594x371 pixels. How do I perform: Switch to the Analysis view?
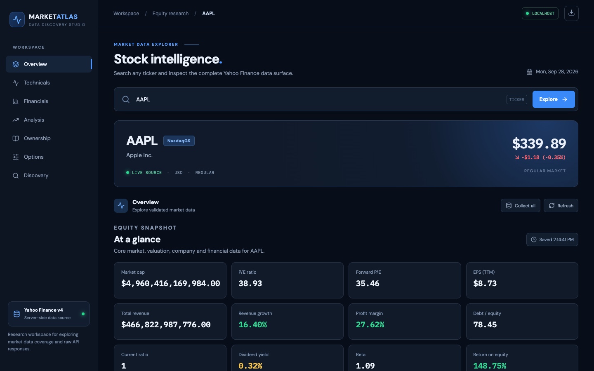49,120
